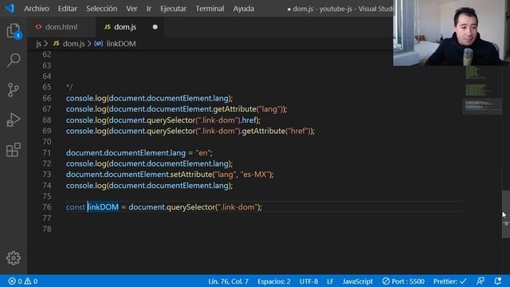The height and width of the screenshot is (287, 510).
Task: Open the Ir menu
Action: click(x=149, y=9)
